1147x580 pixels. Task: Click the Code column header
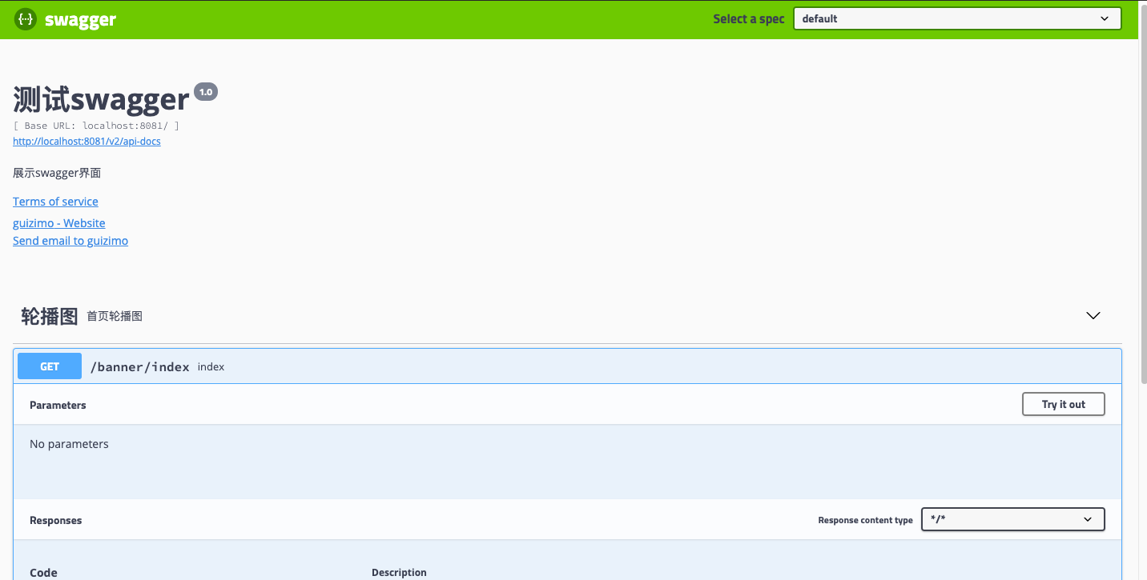click(x=43, y=573)
